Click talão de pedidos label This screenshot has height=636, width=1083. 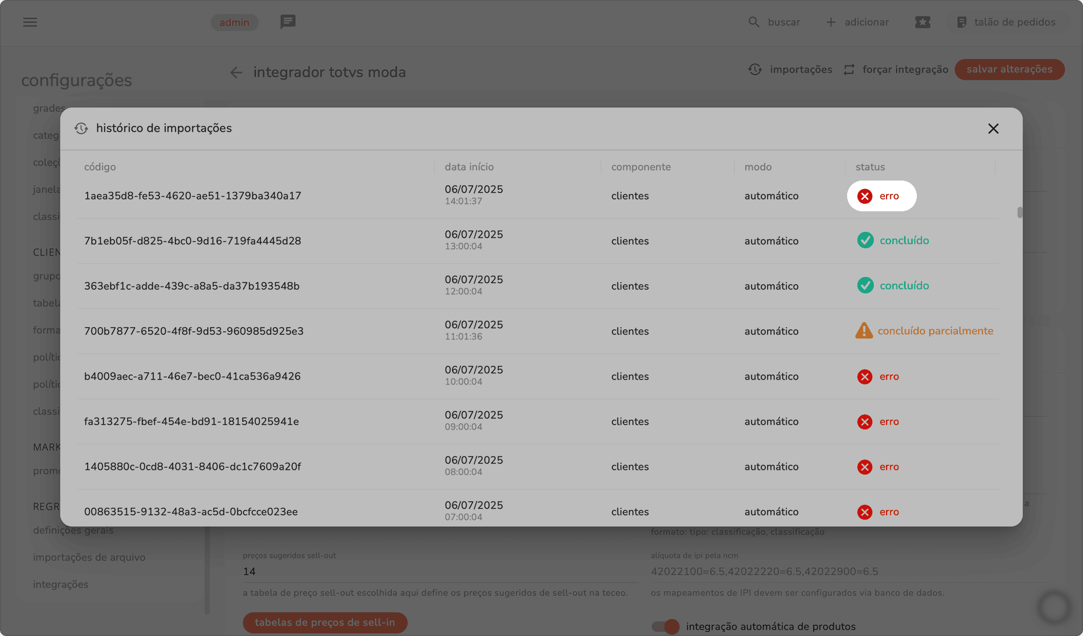point(1015,22)
